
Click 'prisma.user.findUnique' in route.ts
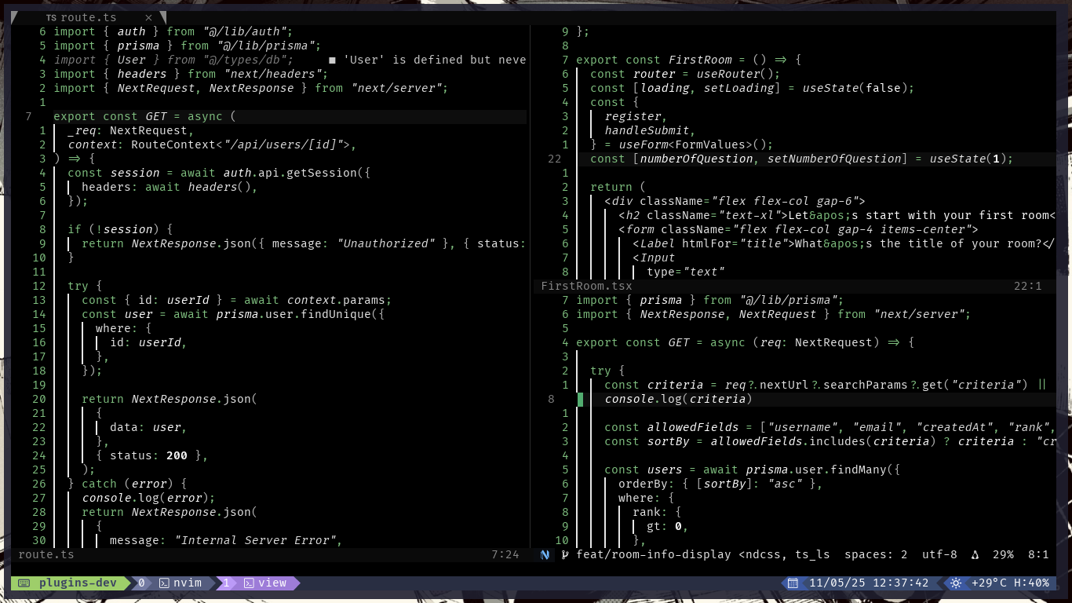(x=294, y=314)
